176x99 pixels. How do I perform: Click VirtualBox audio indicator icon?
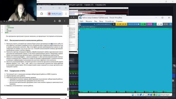tap(138, 95)
